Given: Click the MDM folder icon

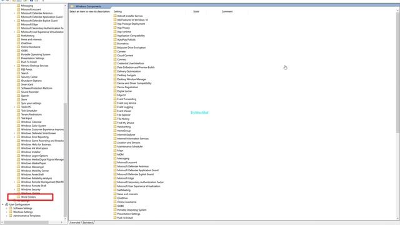Looking at the screenshot, I should (115, 154).
